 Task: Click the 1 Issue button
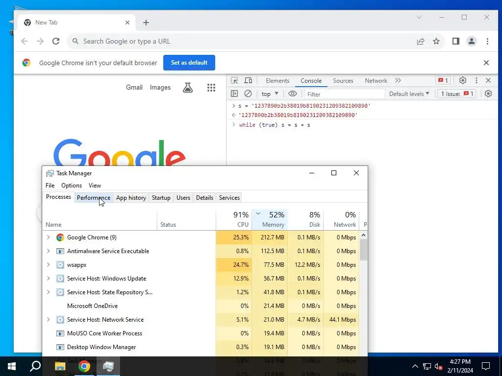coord(456,94)
